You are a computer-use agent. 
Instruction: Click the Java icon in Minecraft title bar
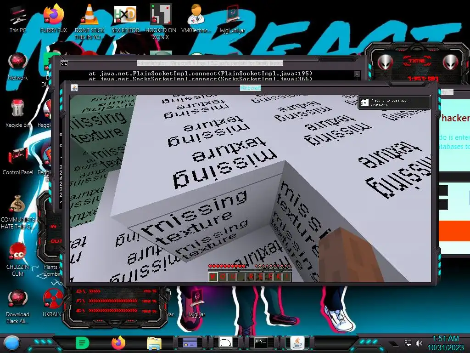(74, 88)
